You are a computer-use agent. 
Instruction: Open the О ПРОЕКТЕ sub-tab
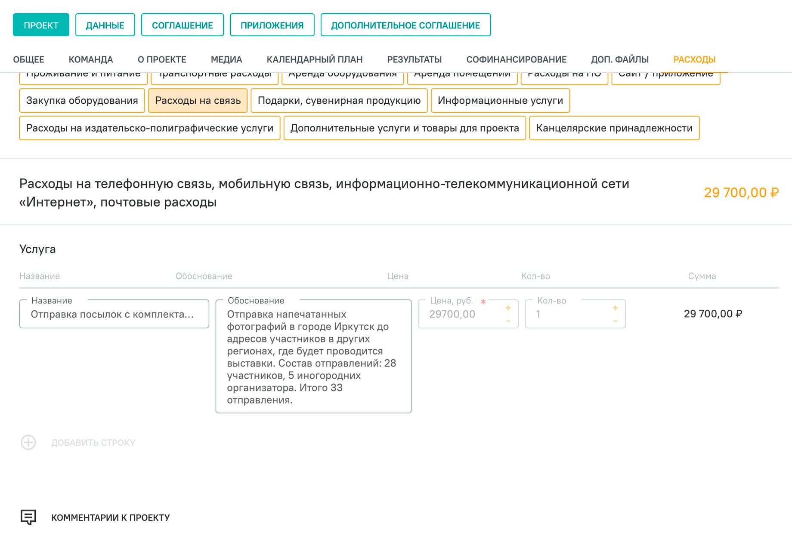[x=162, y=59]
